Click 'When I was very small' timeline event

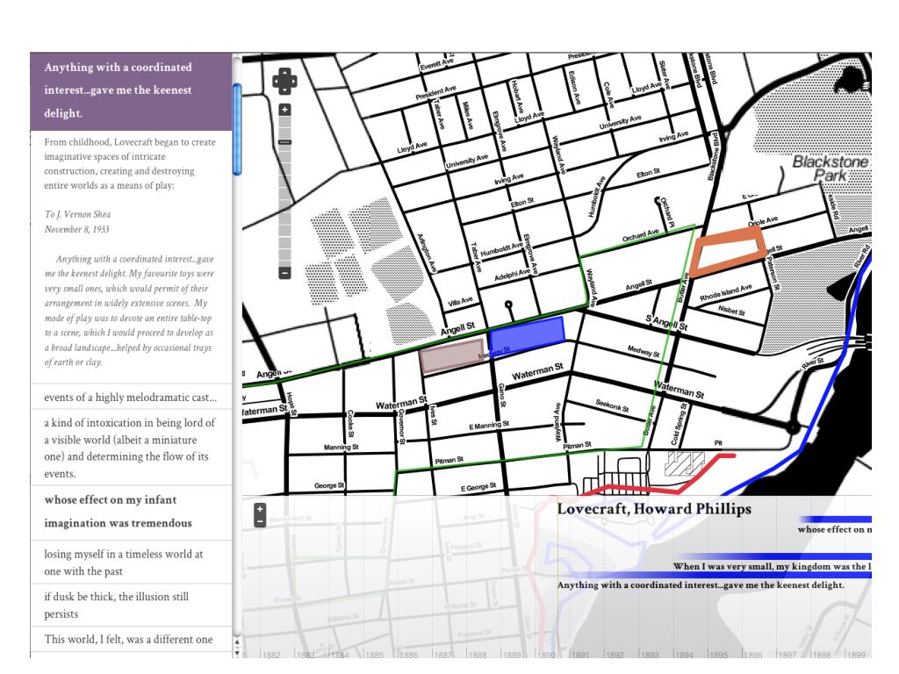(773, 566)
